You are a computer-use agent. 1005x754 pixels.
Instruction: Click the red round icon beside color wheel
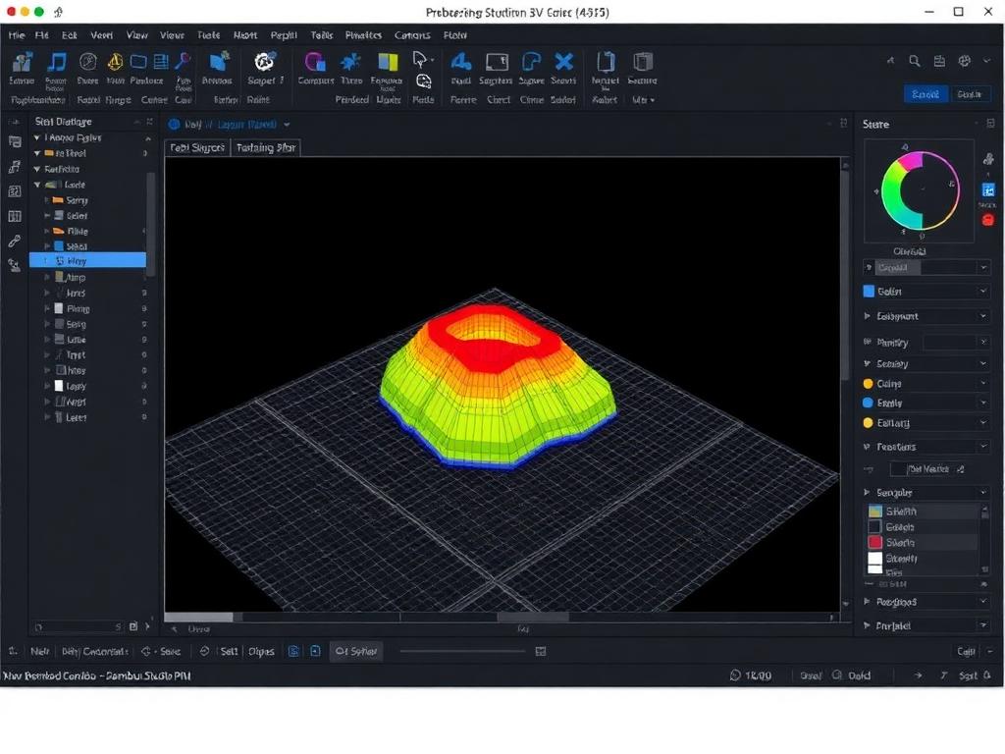coord(988,220)
